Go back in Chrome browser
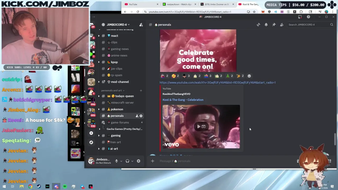The image size is (338, 190). 125,12
